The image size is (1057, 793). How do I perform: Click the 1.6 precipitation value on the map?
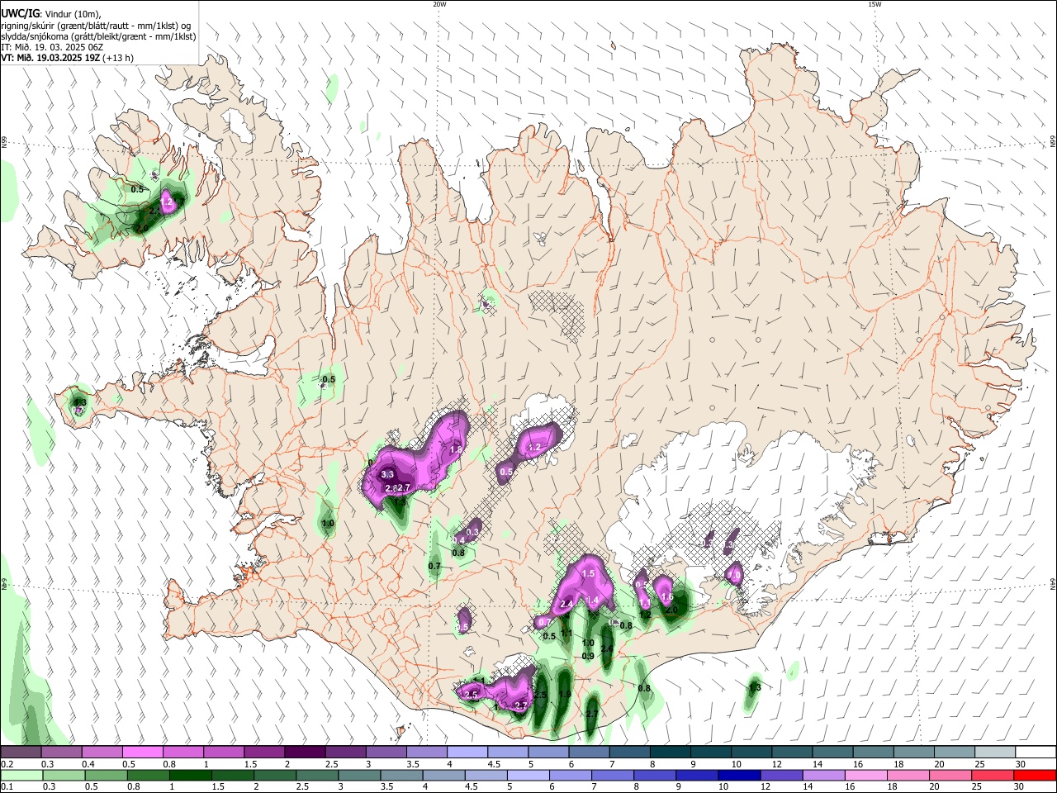click(667, 597)
